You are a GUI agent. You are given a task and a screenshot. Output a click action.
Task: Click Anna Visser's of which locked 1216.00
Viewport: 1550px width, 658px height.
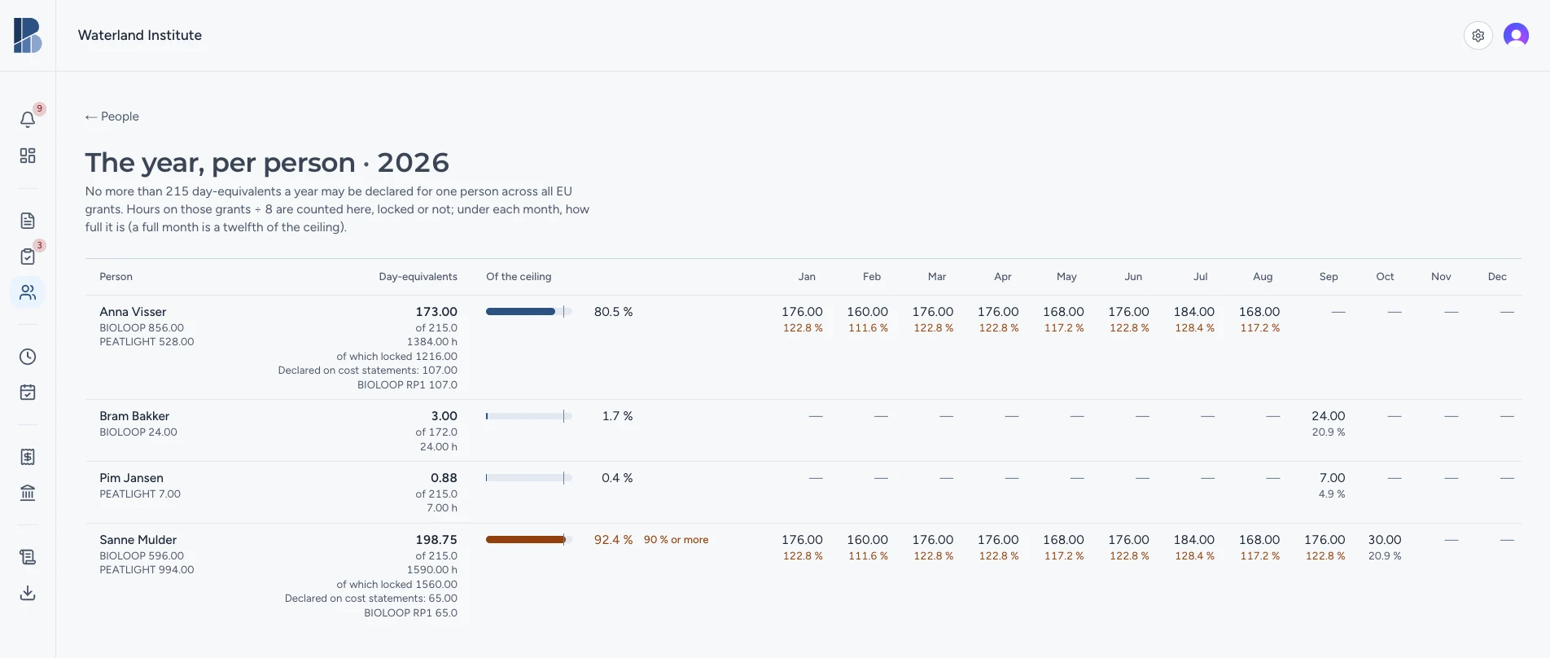click(x=396, y=357)
